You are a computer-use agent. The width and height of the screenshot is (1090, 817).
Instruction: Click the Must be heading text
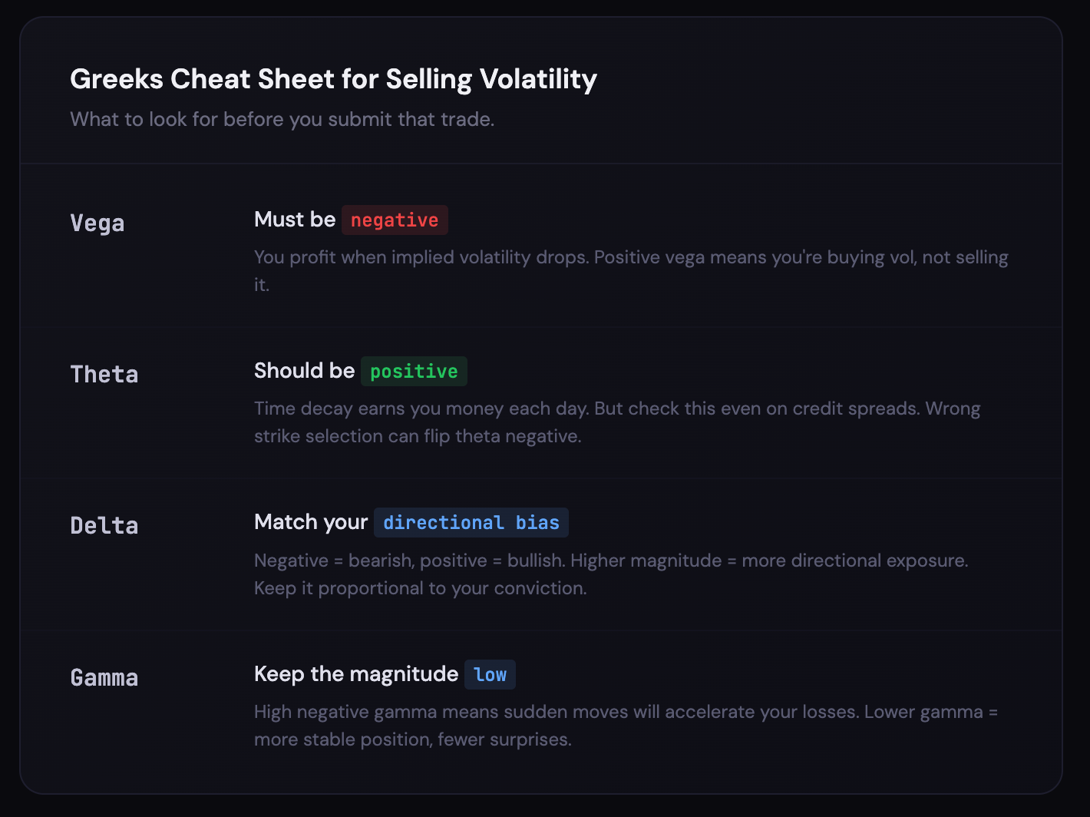point(295,220)
